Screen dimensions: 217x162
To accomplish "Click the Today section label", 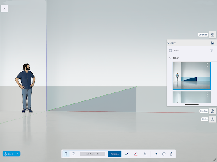I will click(176, 58).
